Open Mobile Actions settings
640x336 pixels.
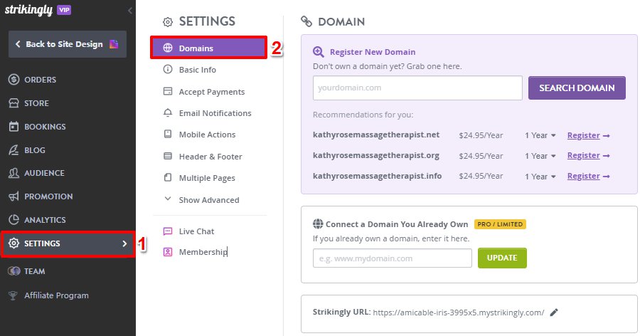[208, 135]
